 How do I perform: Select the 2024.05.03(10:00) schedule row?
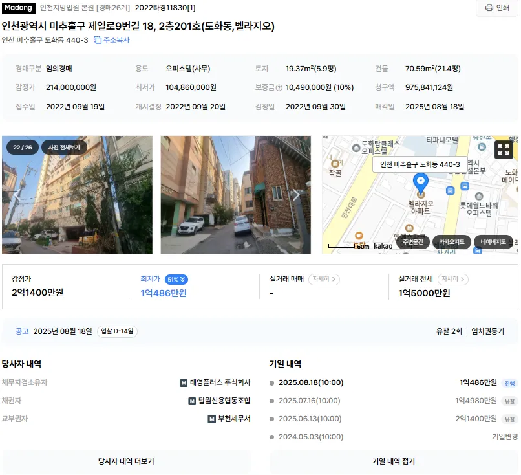(394, 437)
